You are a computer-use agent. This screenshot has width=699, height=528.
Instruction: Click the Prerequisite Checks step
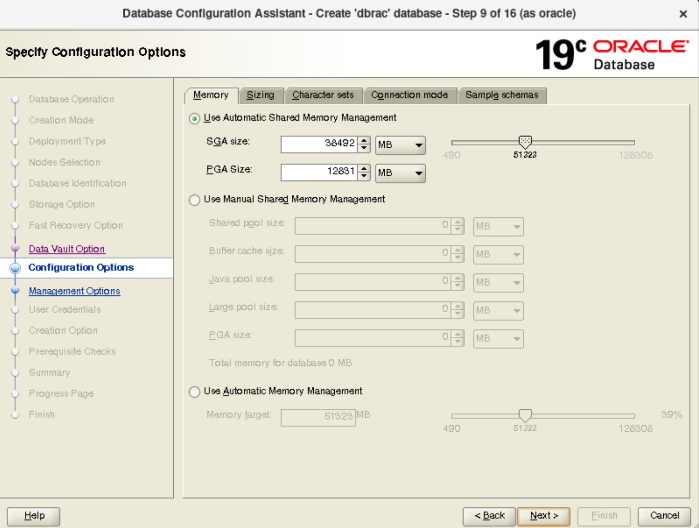point(72,351)
